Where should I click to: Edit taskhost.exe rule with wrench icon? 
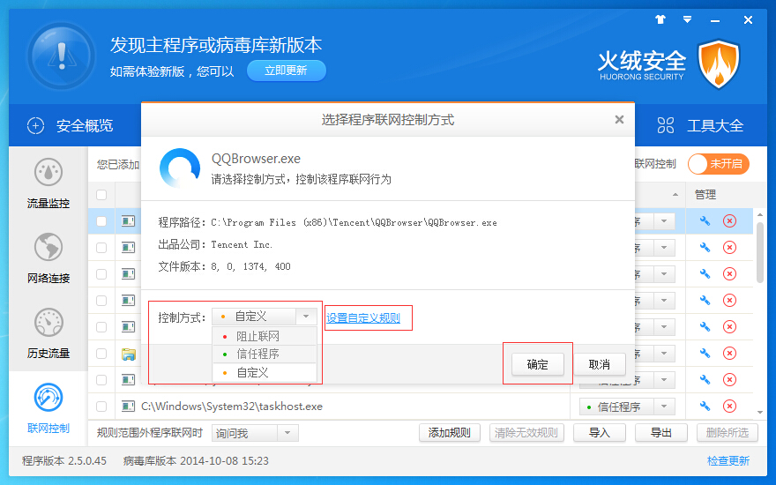pyautogui.click(x=705, y=406)
